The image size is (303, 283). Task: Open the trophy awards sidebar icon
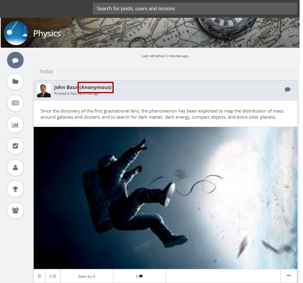[x=15, y=189]
